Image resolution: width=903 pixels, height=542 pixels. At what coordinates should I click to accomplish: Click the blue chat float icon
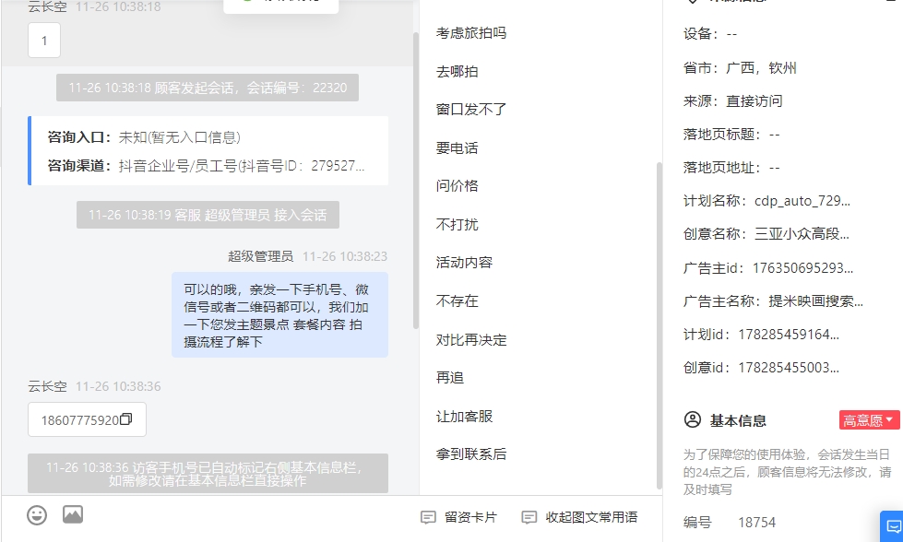(x=893, y=526)
